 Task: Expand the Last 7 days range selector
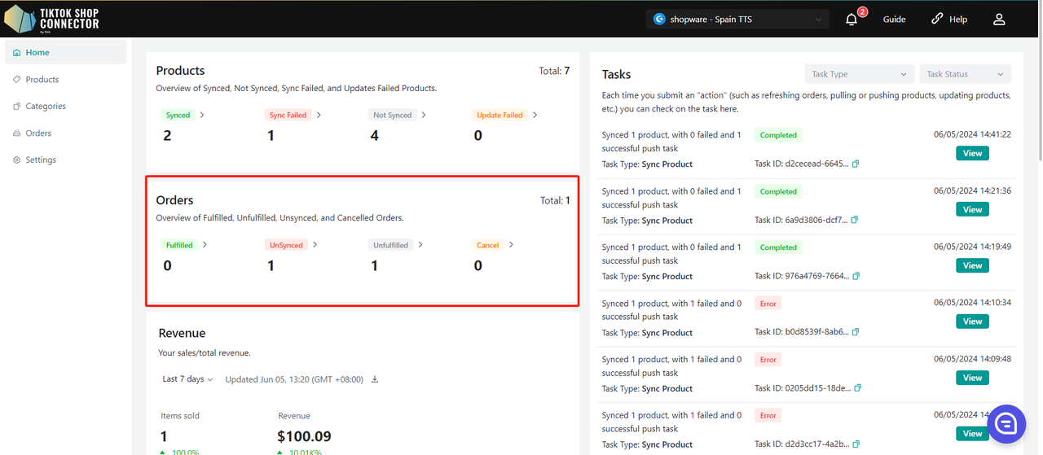[x=187, y=379]
